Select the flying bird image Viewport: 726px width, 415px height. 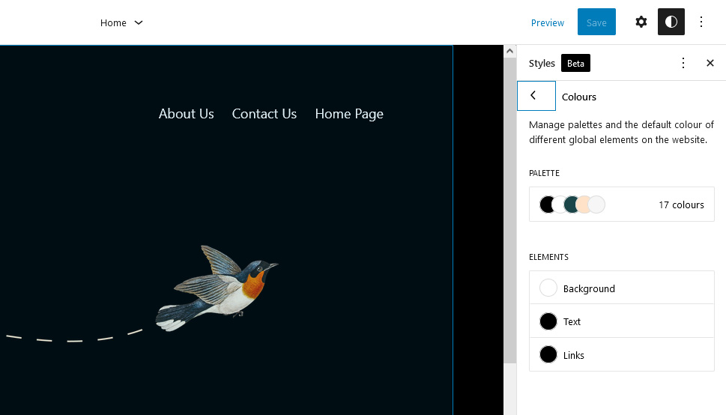tap(217, 288)
